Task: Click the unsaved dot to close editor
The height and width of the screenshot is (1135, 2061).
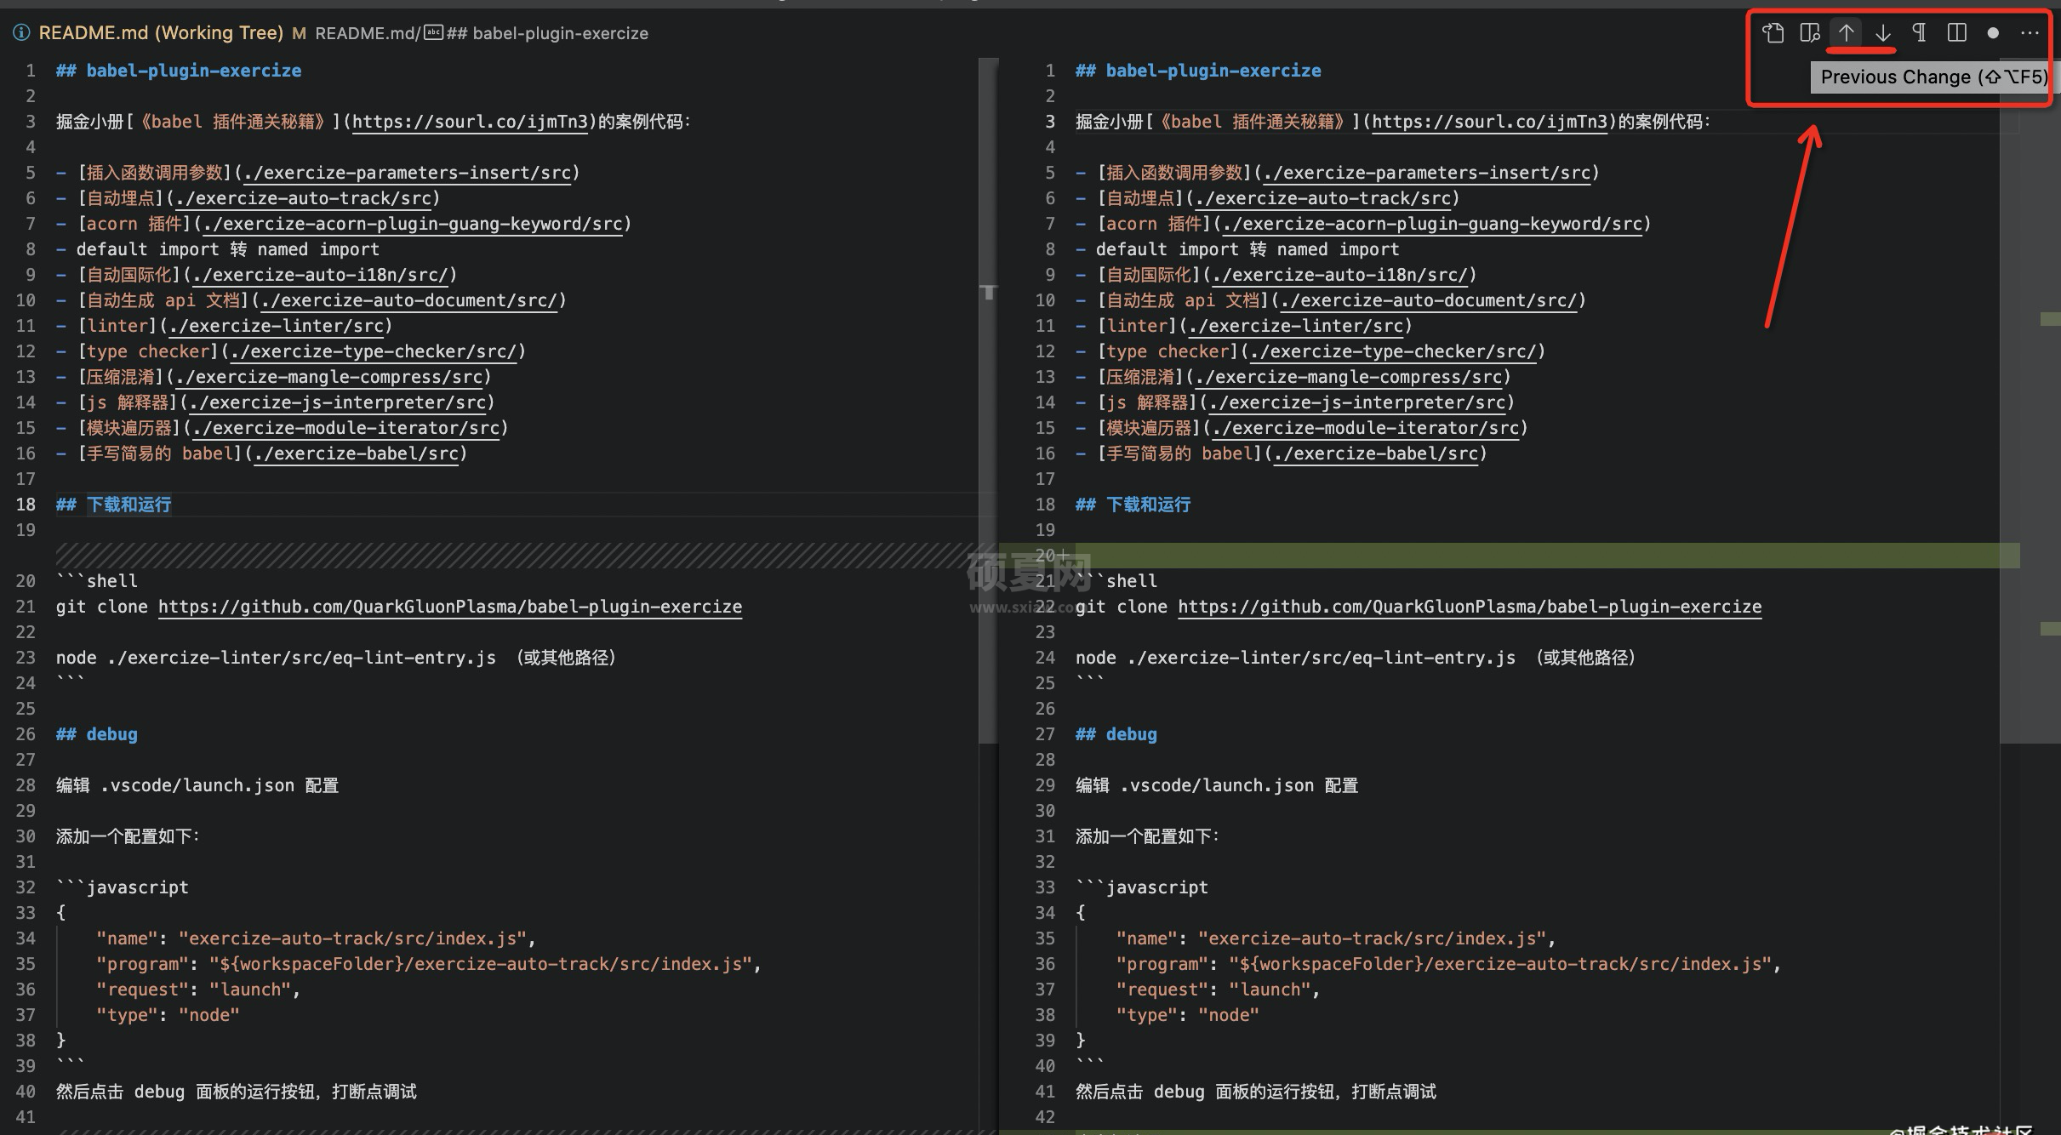Action: (x=1993, y=33)
